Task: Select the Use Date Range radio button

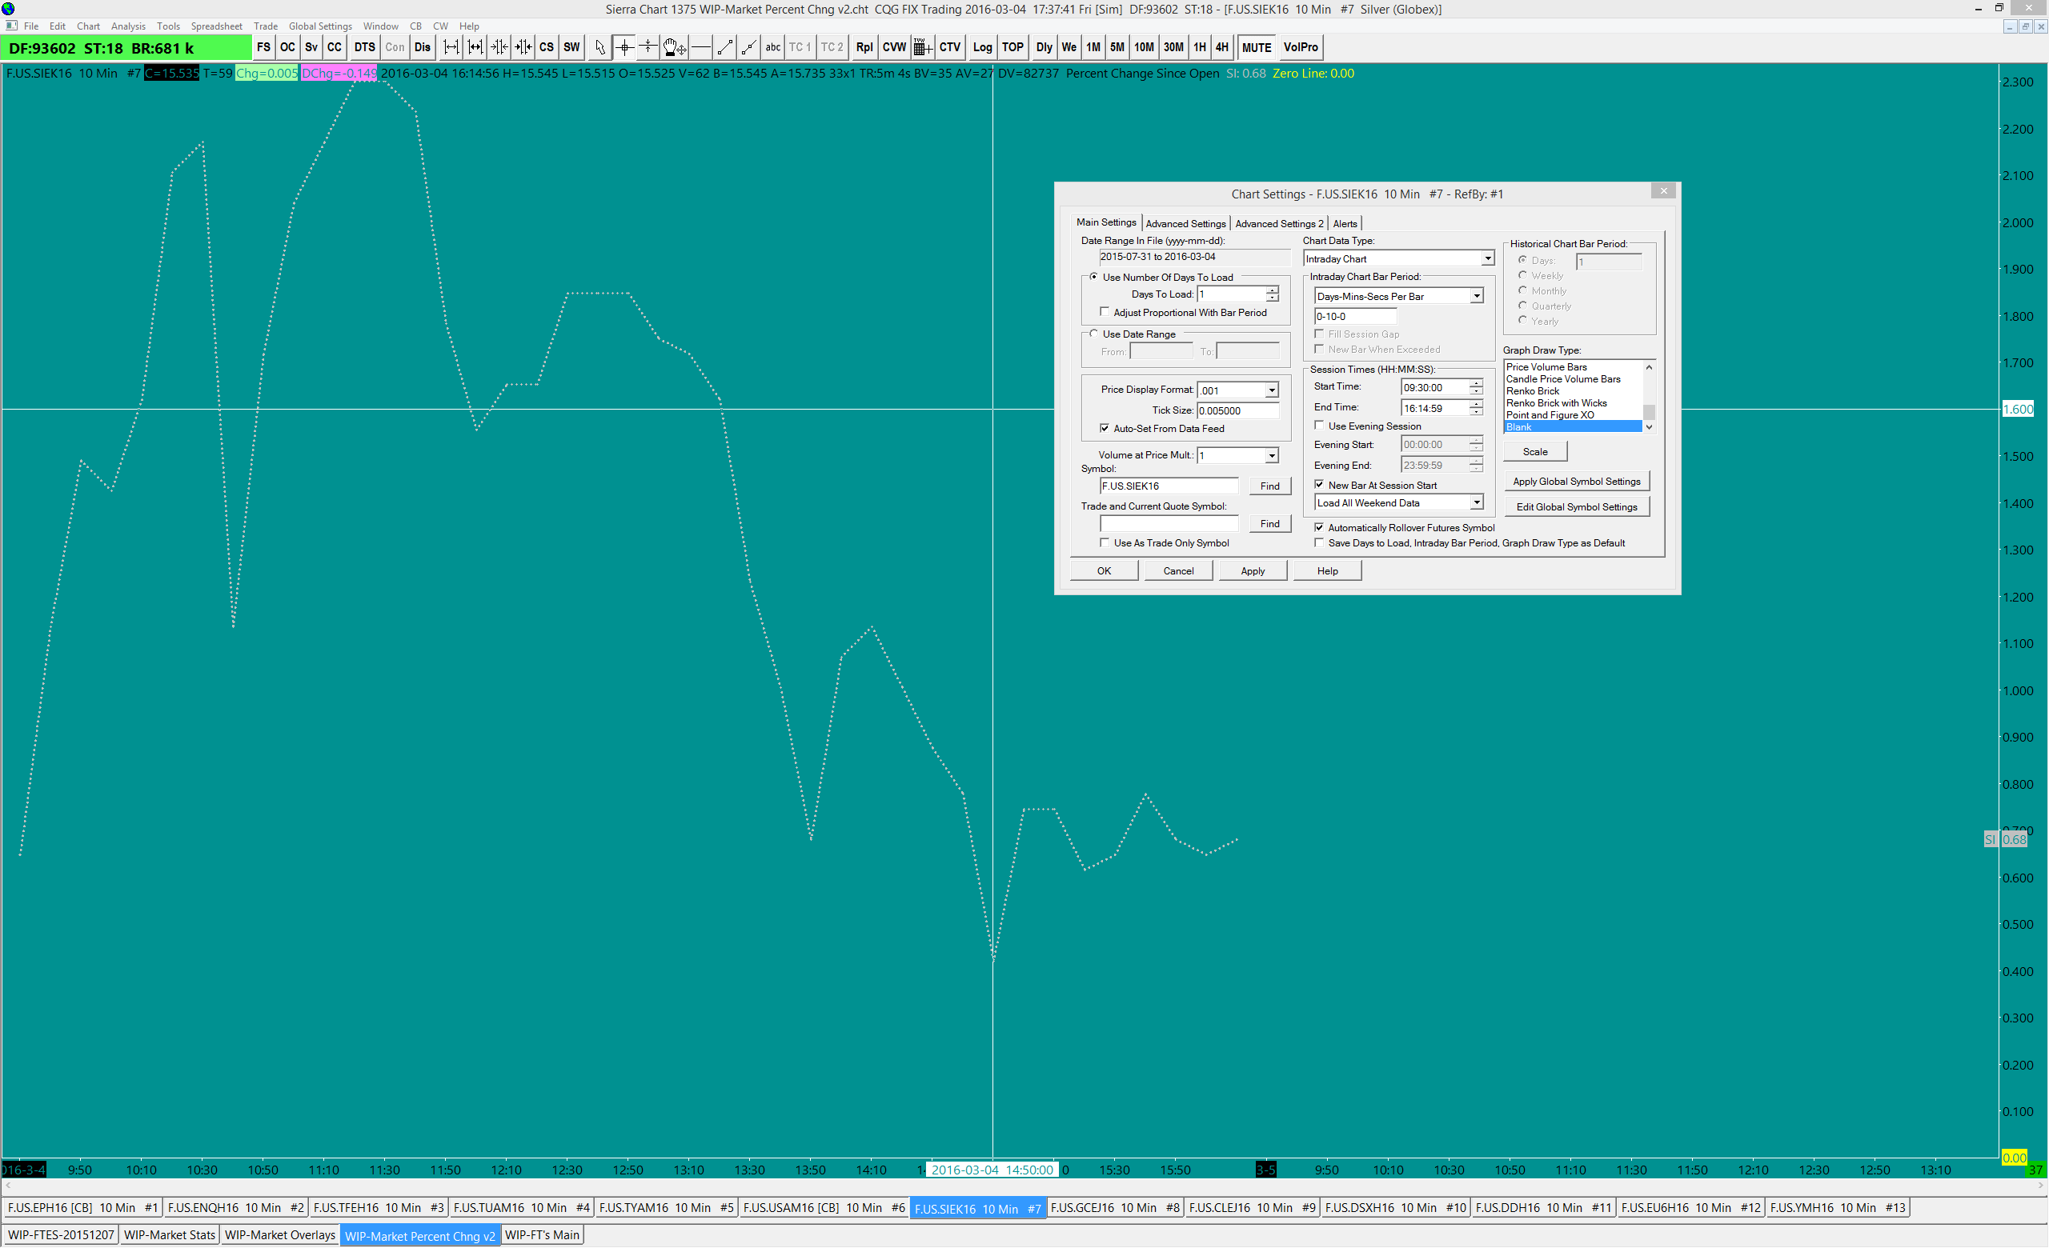Action: pyautogui.click(x=1093, y=334)
